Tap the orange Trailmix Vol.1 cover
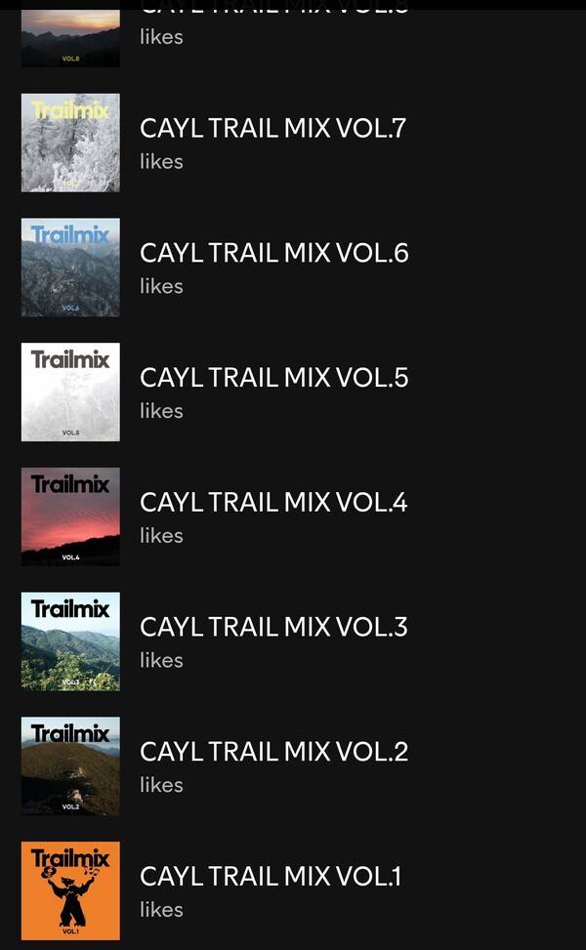The height and width of the screenshot is (950, 586). click(70, 890)
